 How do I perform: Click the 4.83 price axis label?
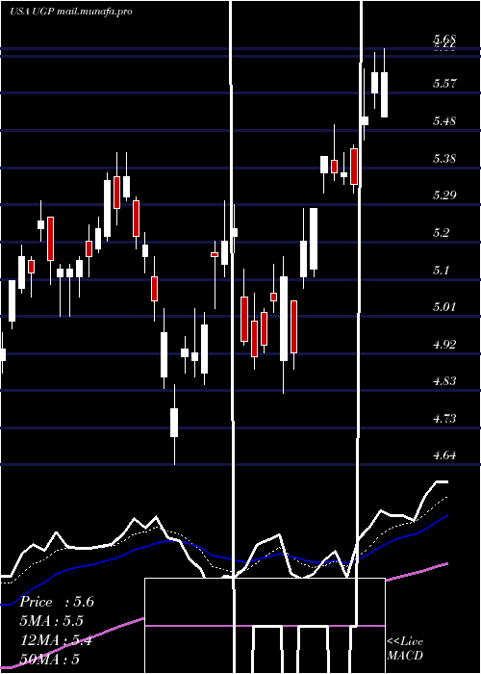pyautogui.click(x=444, y=381)
